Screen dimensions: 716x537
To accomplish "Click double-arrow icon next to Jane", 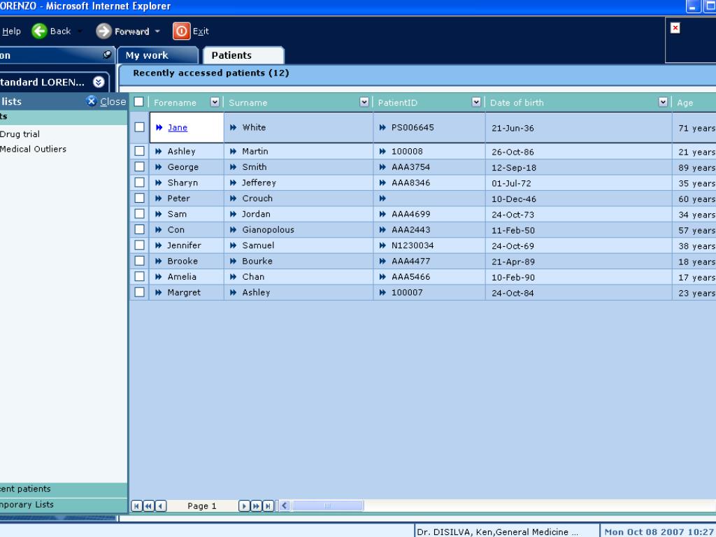I will point(159,127).
